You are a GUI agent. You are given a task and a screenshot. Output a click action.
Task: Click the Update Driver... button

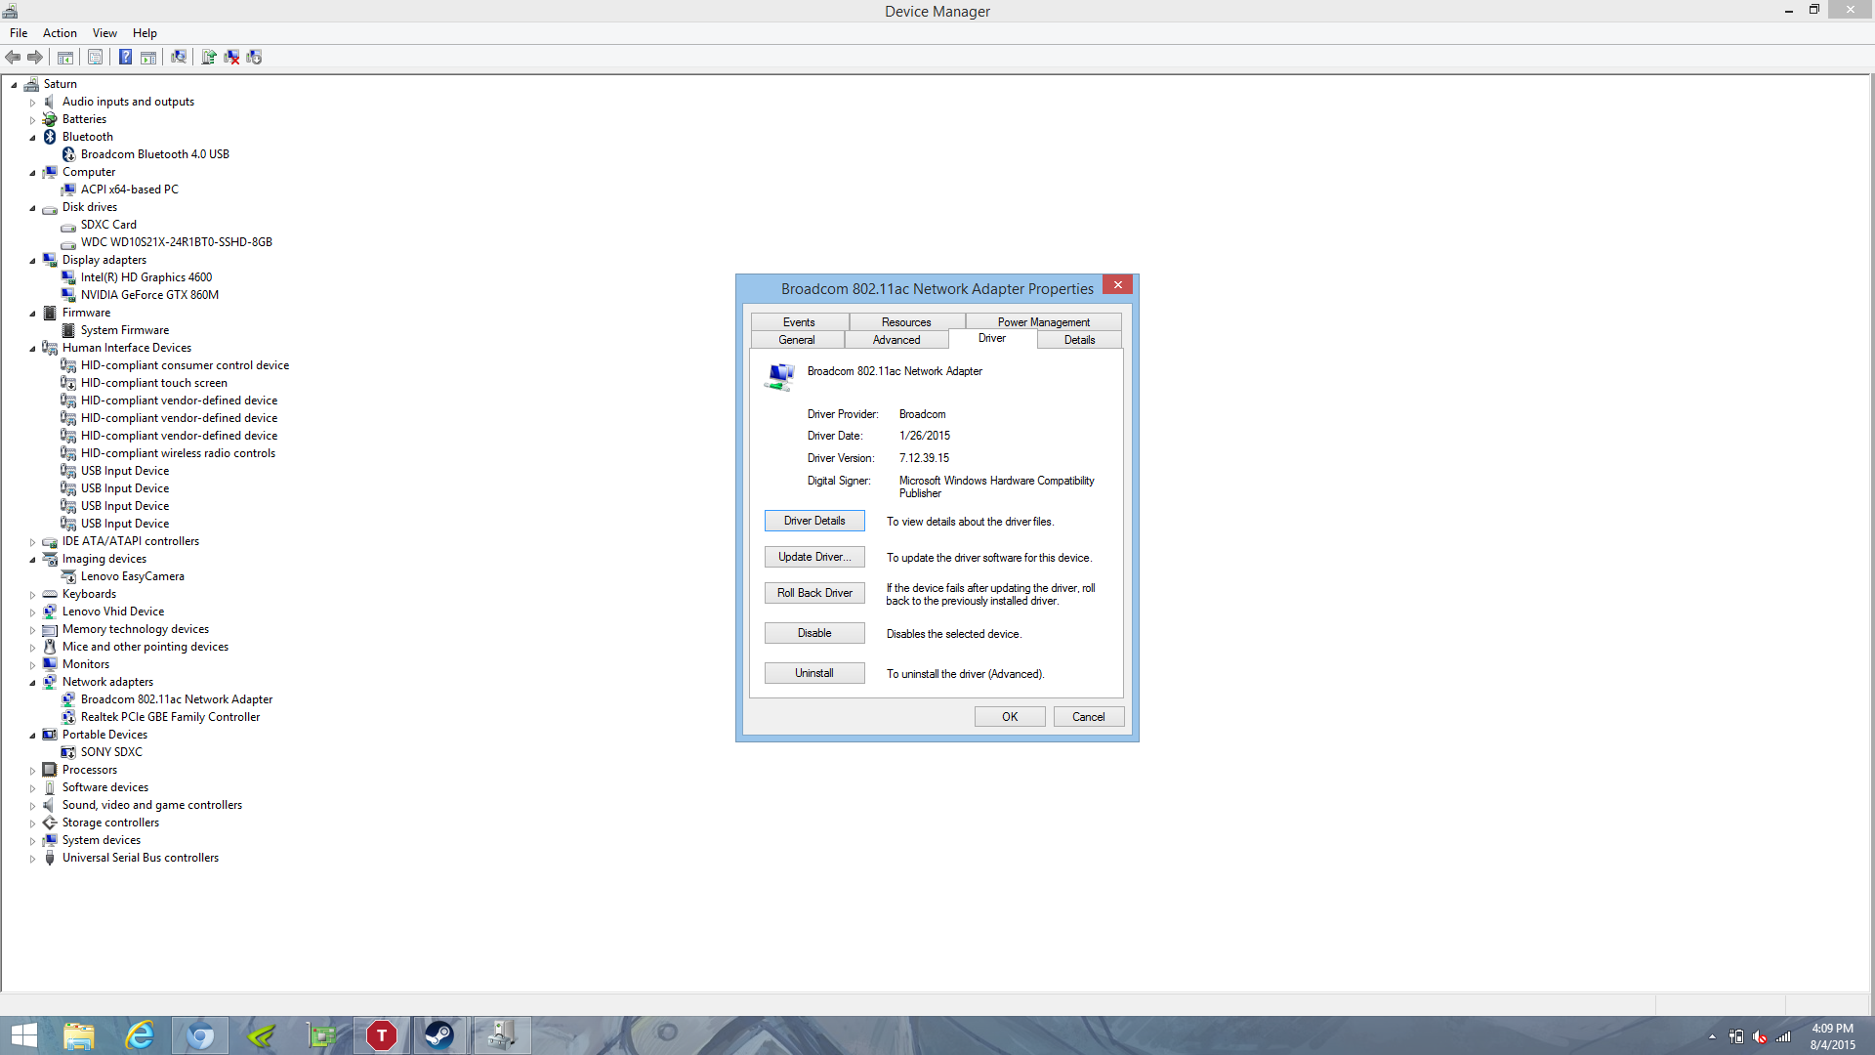click(814, 557)
